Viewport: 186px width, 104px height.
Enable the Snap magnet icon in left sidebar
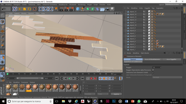click(3, 68)
